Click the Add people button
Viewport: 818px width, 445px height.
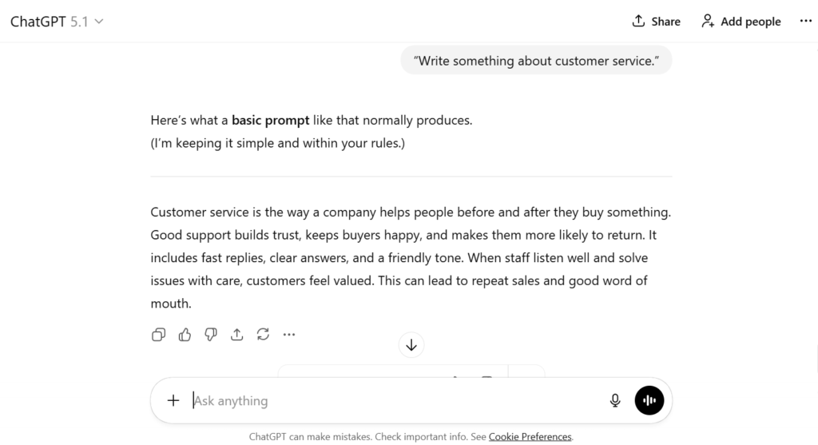(741, 22)
